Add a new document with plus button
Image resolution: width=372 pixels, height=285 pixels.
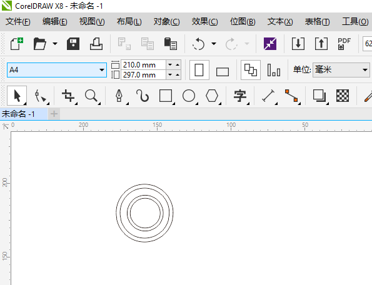tap(54, 114)
